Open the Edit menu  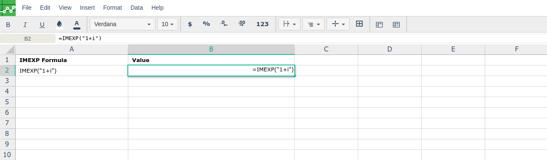click(x=45, y=8)
